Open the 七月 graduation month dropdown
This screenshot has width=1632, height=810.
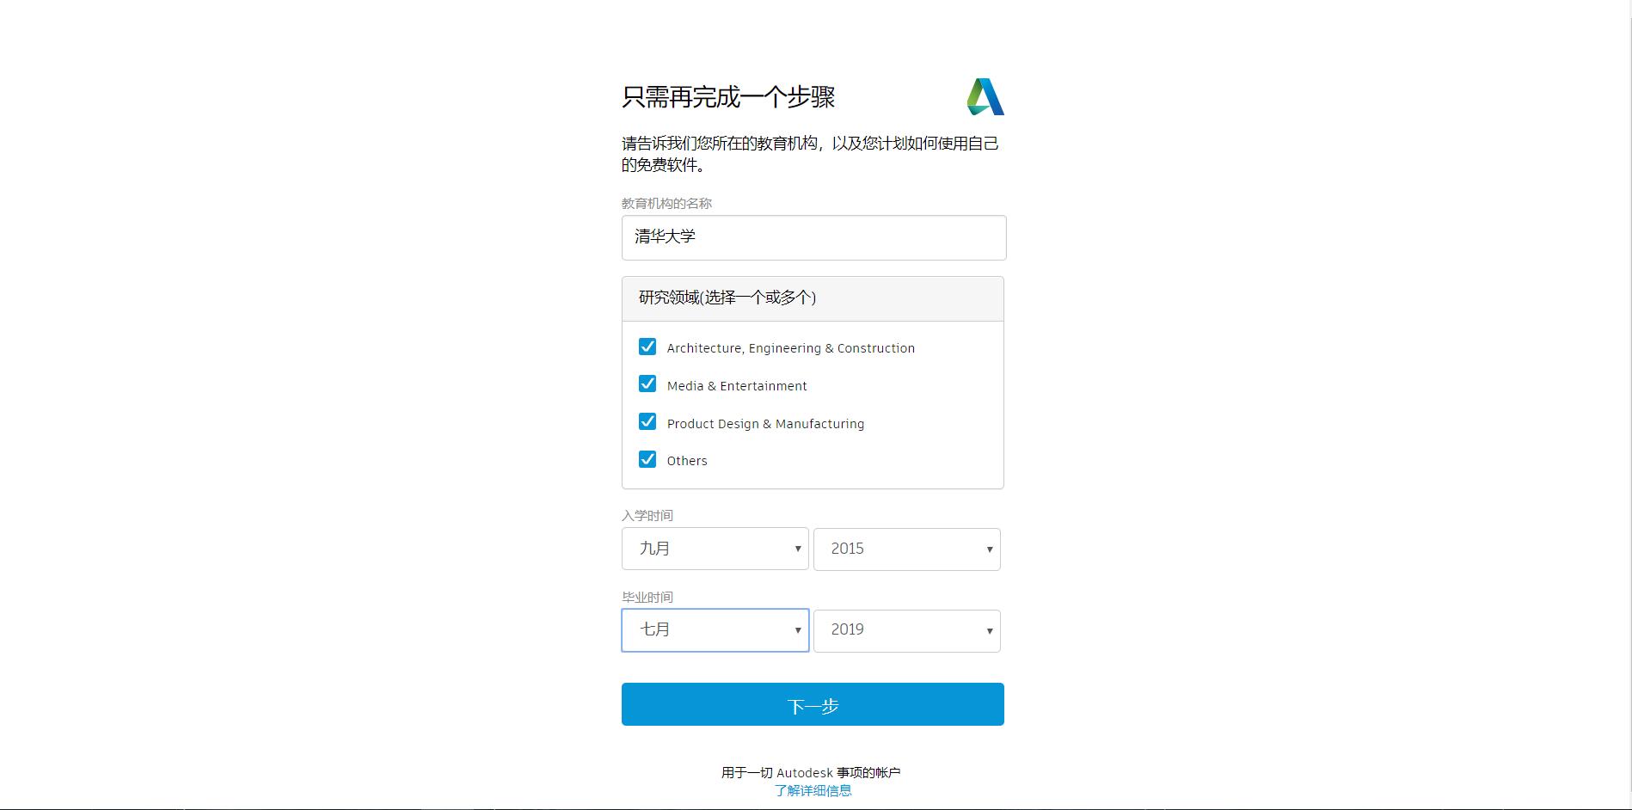(714, 630)
